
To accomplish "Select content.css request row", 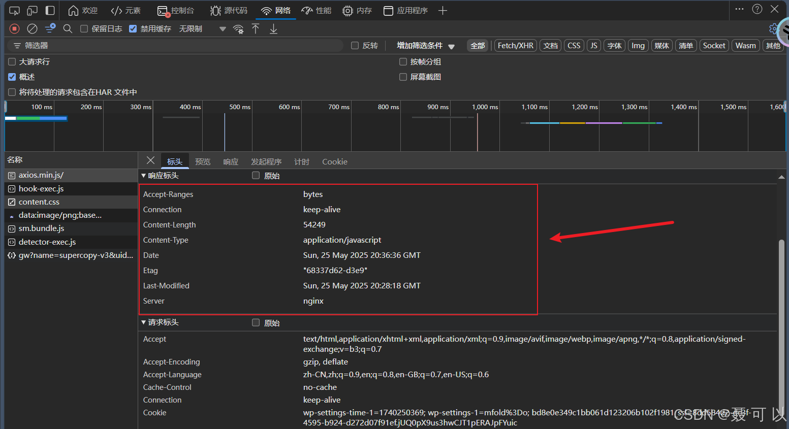I will coord(71,202).
